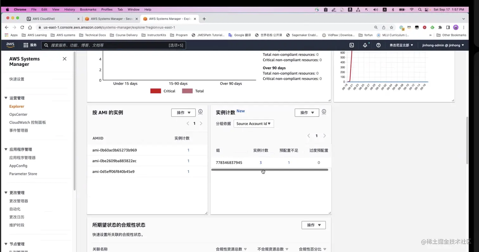Open Parameter Store in the sidebar

[23, 174]
